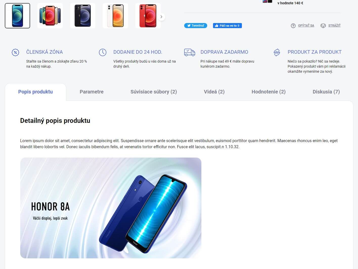Switch to Súvisiace súbory (2) tab
This screenshot has height=269, width=358.
coord(154,92)
